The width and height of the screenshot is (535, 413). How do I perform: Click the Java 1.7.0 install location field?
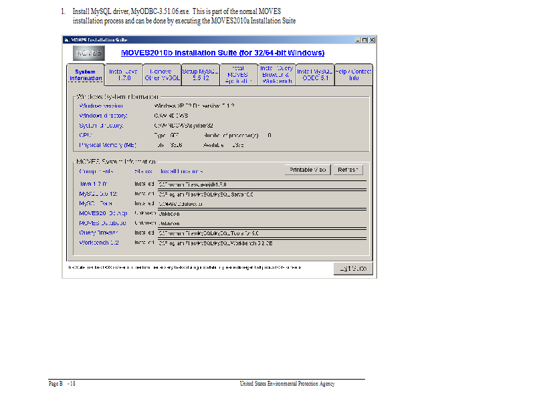pyautogui.click(x=261, y=184)
